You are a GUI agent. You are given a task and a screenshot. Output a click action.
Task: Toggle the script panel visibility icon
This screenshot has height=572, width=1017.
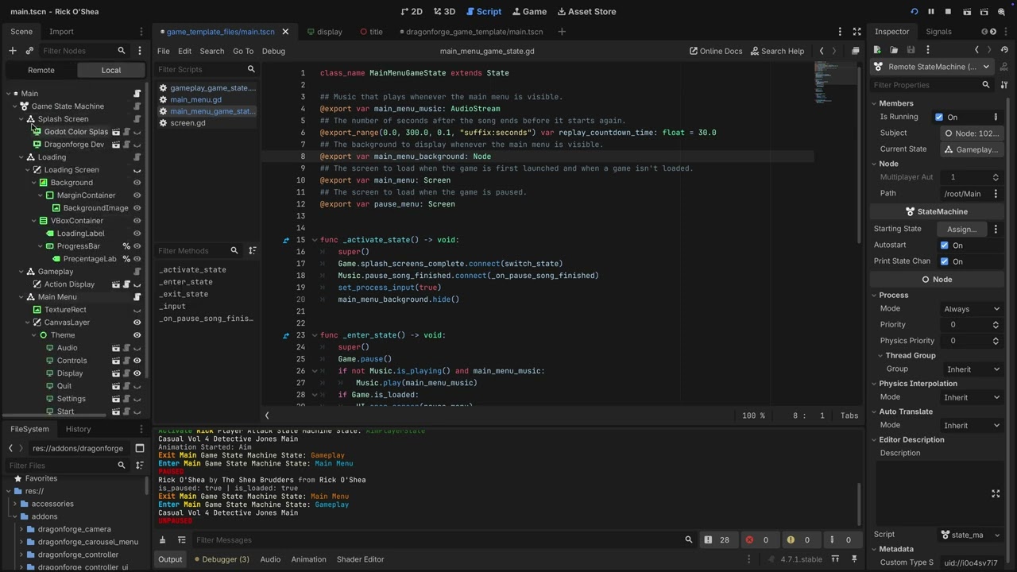[267, 415]
